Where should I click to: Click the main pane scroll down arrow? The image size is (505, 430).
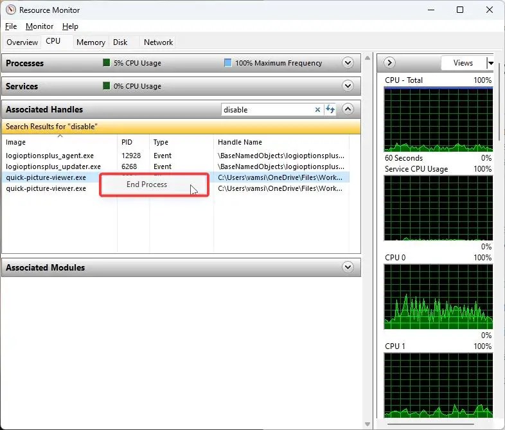(x=368, y=424)
